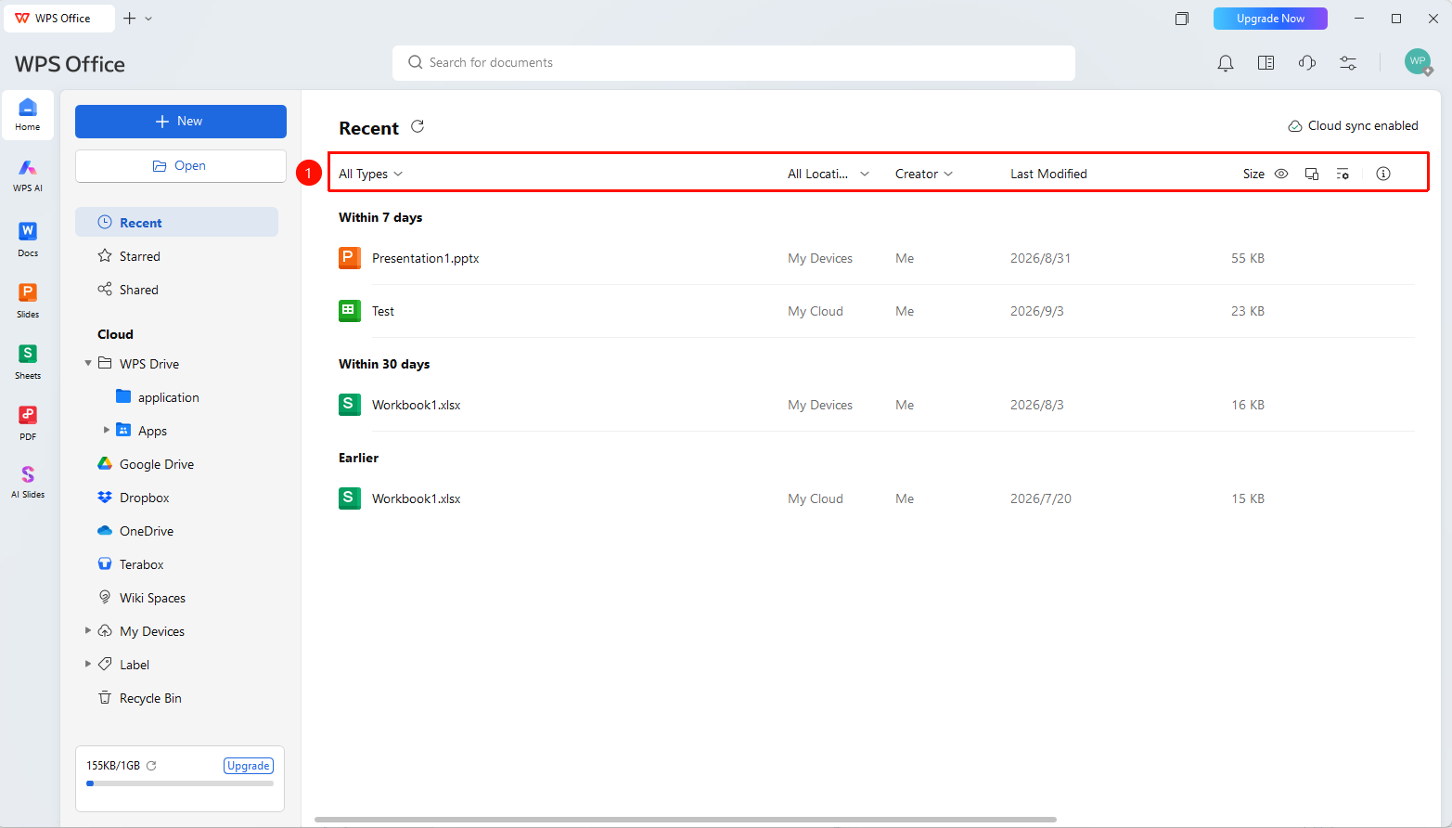Image resolution: width=1452 pixels, height=828 pixels.
Task: Open the list display settings icon
Action: pyautogui.click(x=1343, y=174)
